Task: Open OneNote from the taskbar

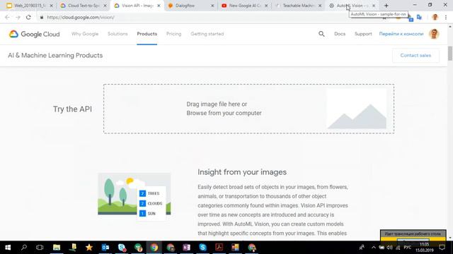Action: 186,248
